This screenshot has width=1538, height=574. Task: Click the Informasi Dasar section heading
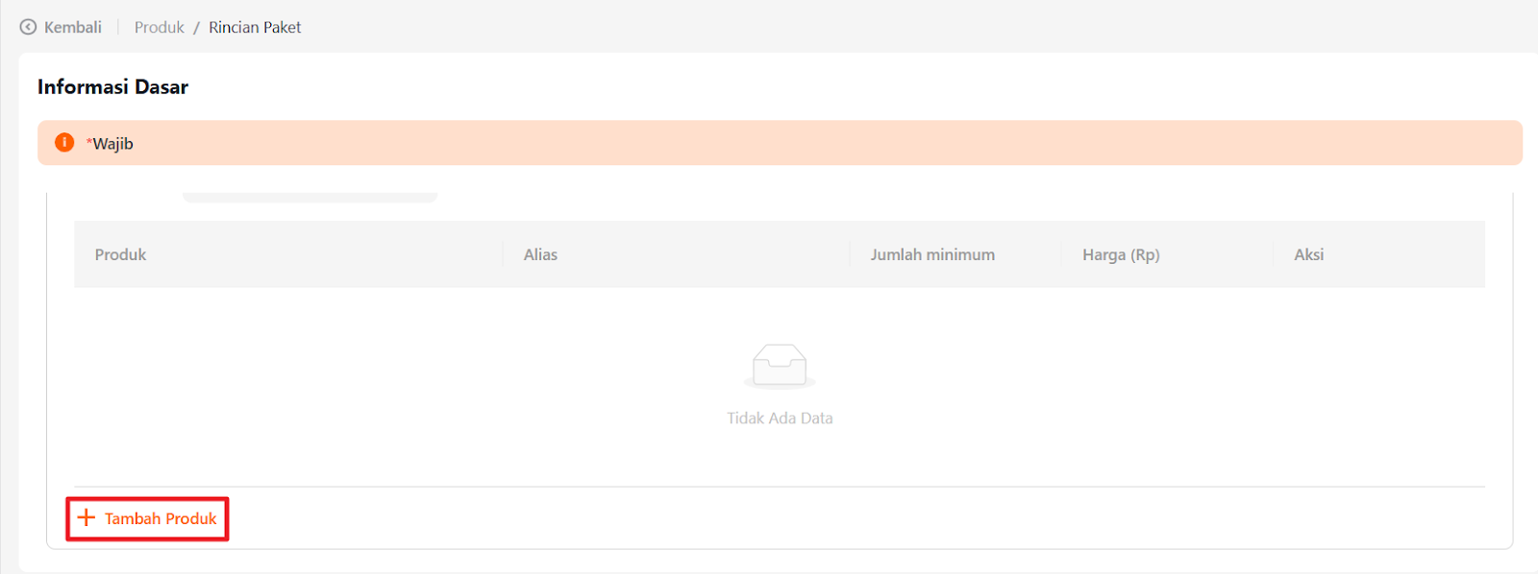(x=112, y=86)
